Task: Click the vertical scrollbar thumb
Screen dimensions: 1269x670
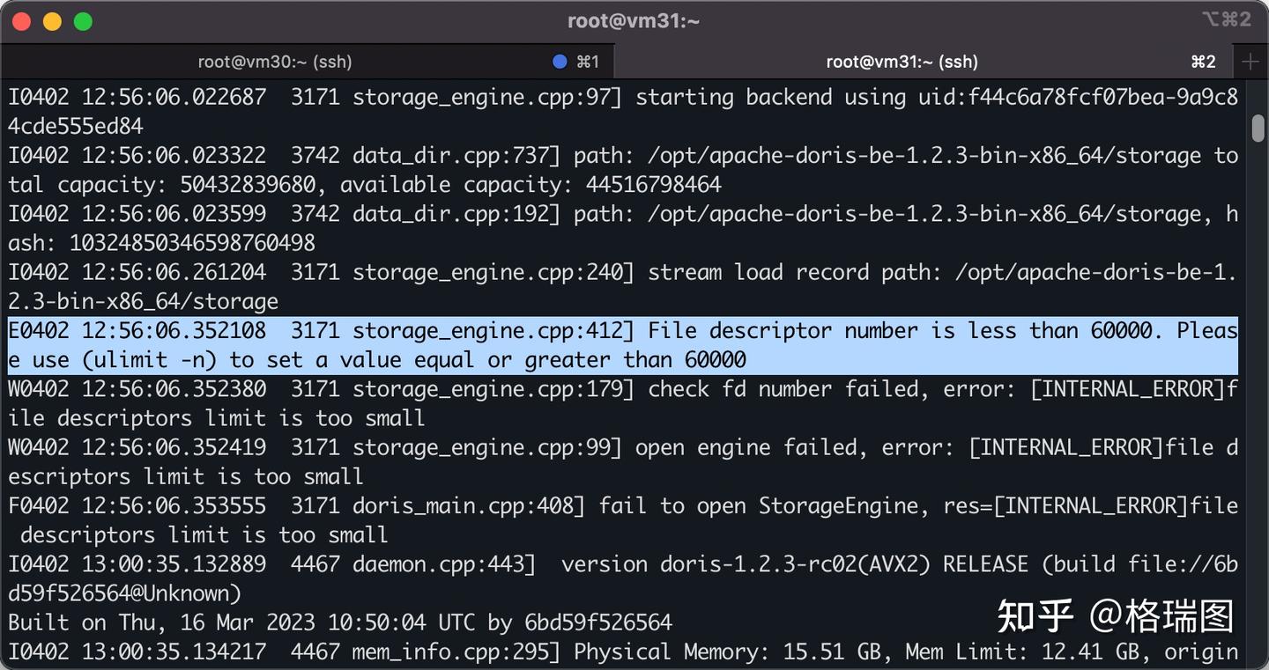Action: coord(1258,127)
